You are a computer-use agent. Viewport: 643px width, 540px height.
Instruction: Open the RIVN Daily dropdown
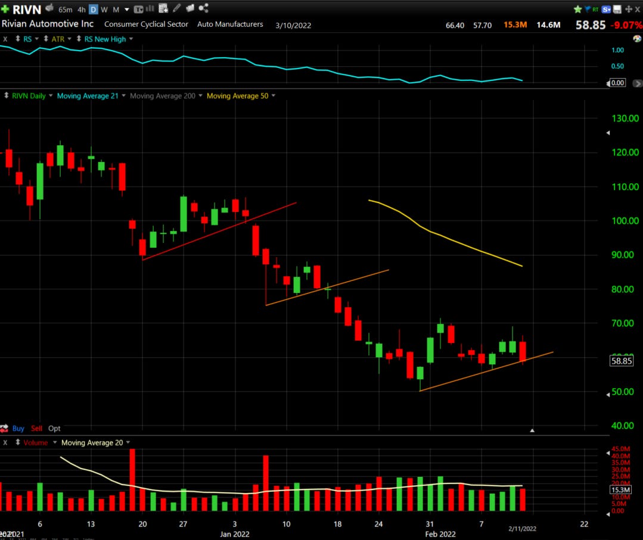click(51, 95)
